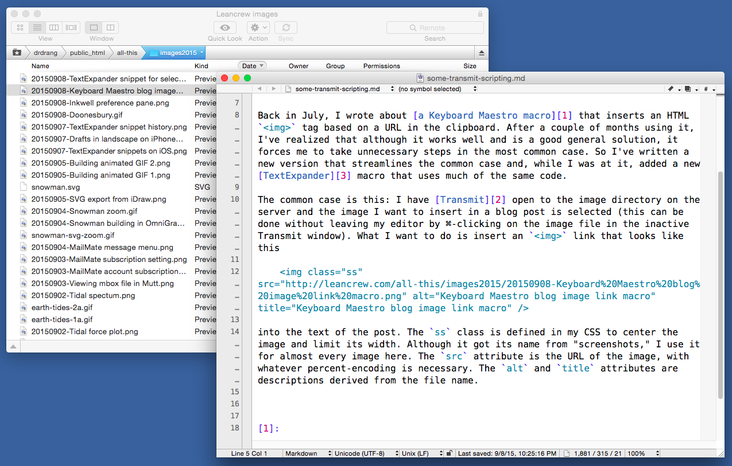Toggle single-pane window layout
The height and width of the screenshot is (466, 732).
(x=94, y=28)
